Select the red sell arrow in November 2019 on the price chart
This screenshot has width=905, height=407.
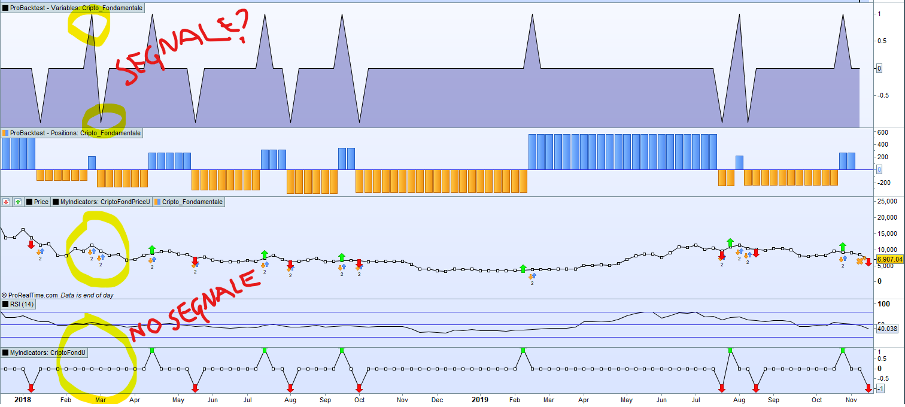pos(868,262)
